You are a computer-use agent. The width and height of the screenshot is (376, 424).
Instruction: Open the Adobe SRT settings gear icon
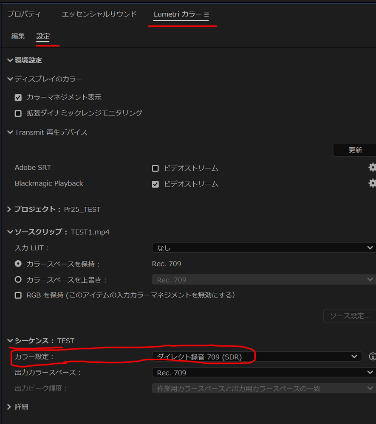click(x=372, y=167)
